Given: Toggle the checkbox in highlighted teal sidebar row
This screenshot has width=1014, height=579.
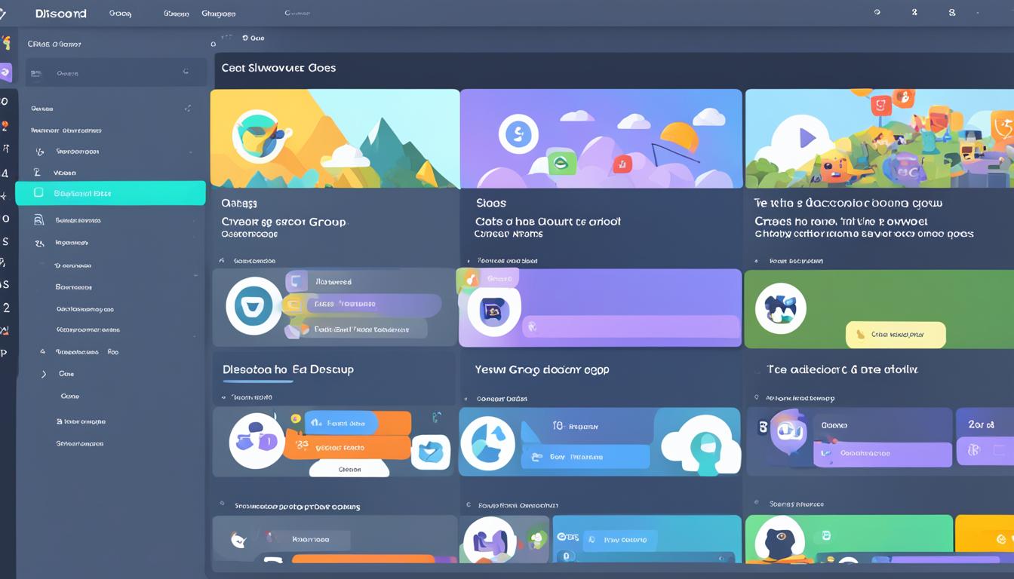Looking at the screenshot, I should tap(38, 193).
